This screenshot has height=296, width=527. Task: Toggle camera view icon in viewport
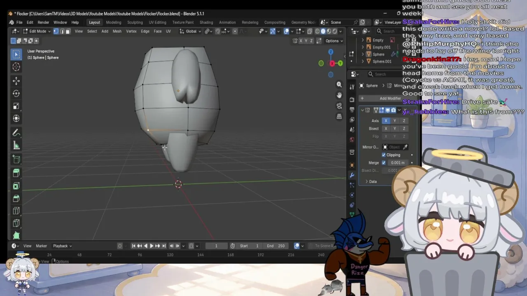339,106
